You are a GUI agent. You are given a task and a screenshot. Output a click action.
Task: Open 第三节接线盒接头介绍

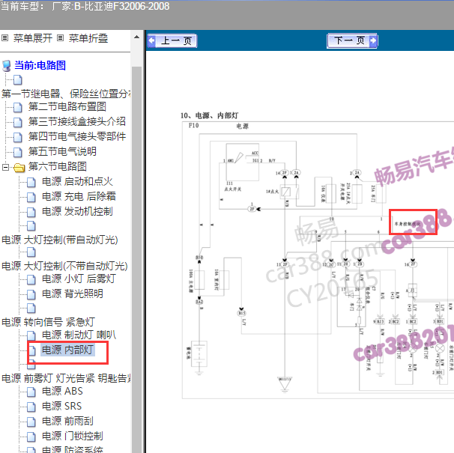77,121
